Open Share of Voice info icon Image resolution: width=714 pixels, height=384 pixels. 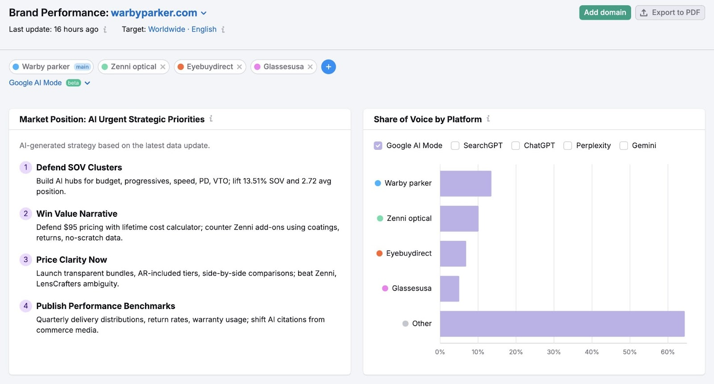click(x=488, y=119)
